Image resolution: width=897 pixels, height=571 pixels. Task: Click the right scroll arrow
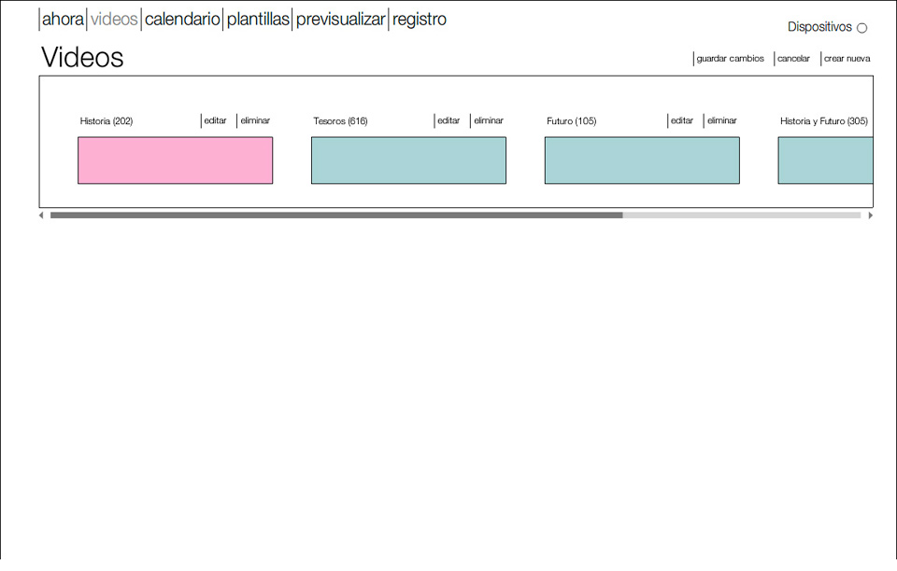(870, 216)
